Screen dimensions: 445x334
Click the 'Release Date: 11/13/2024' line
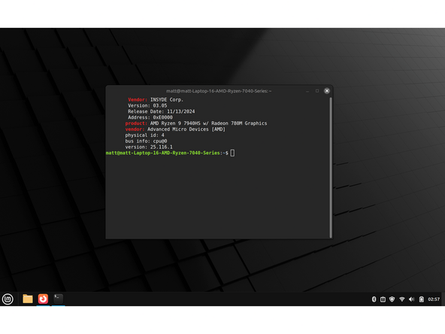pyautogui.click(x=161, y=111)
